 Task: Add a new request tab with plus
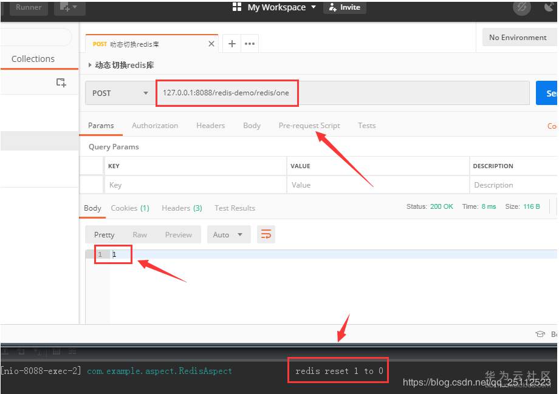click(231, 44)
